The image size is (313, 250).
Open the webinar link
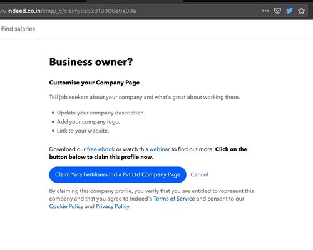point(160,149)
